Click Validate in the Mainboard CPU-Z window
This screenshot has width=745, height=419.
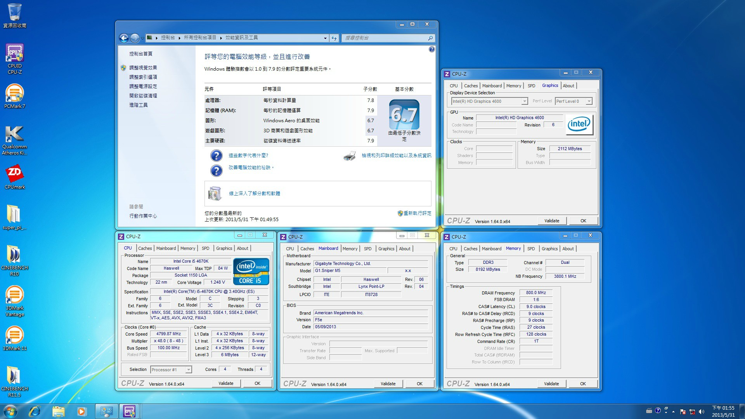(x=388, y=384)
